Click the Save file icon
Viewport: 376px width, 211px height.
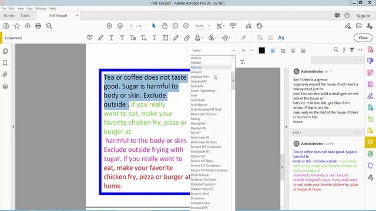point(6,26)
